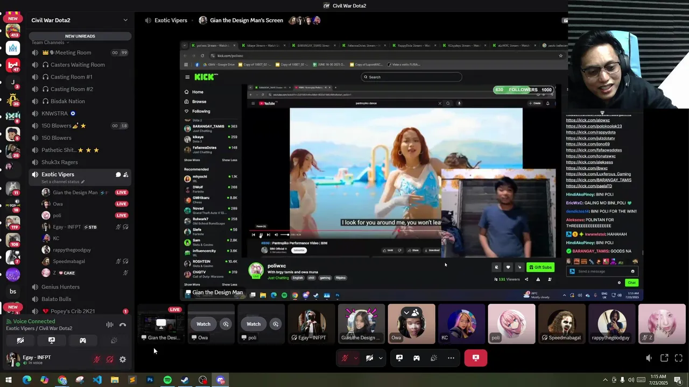Open Exotic Vipers channel chat icon
Screen dimensions: 689x387
pyautogui.click(x=118, y=175)
